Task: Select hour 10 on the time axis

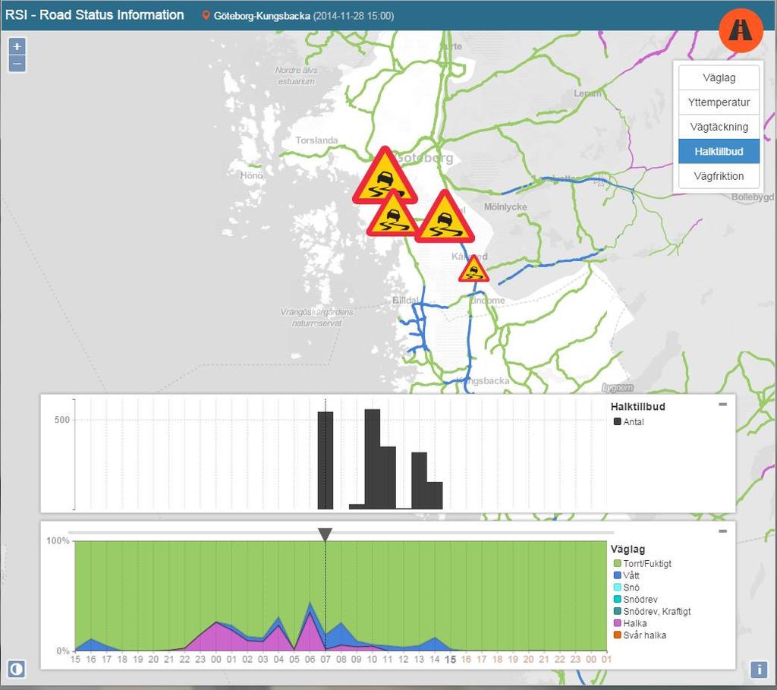Action: [x=372, y=660]
